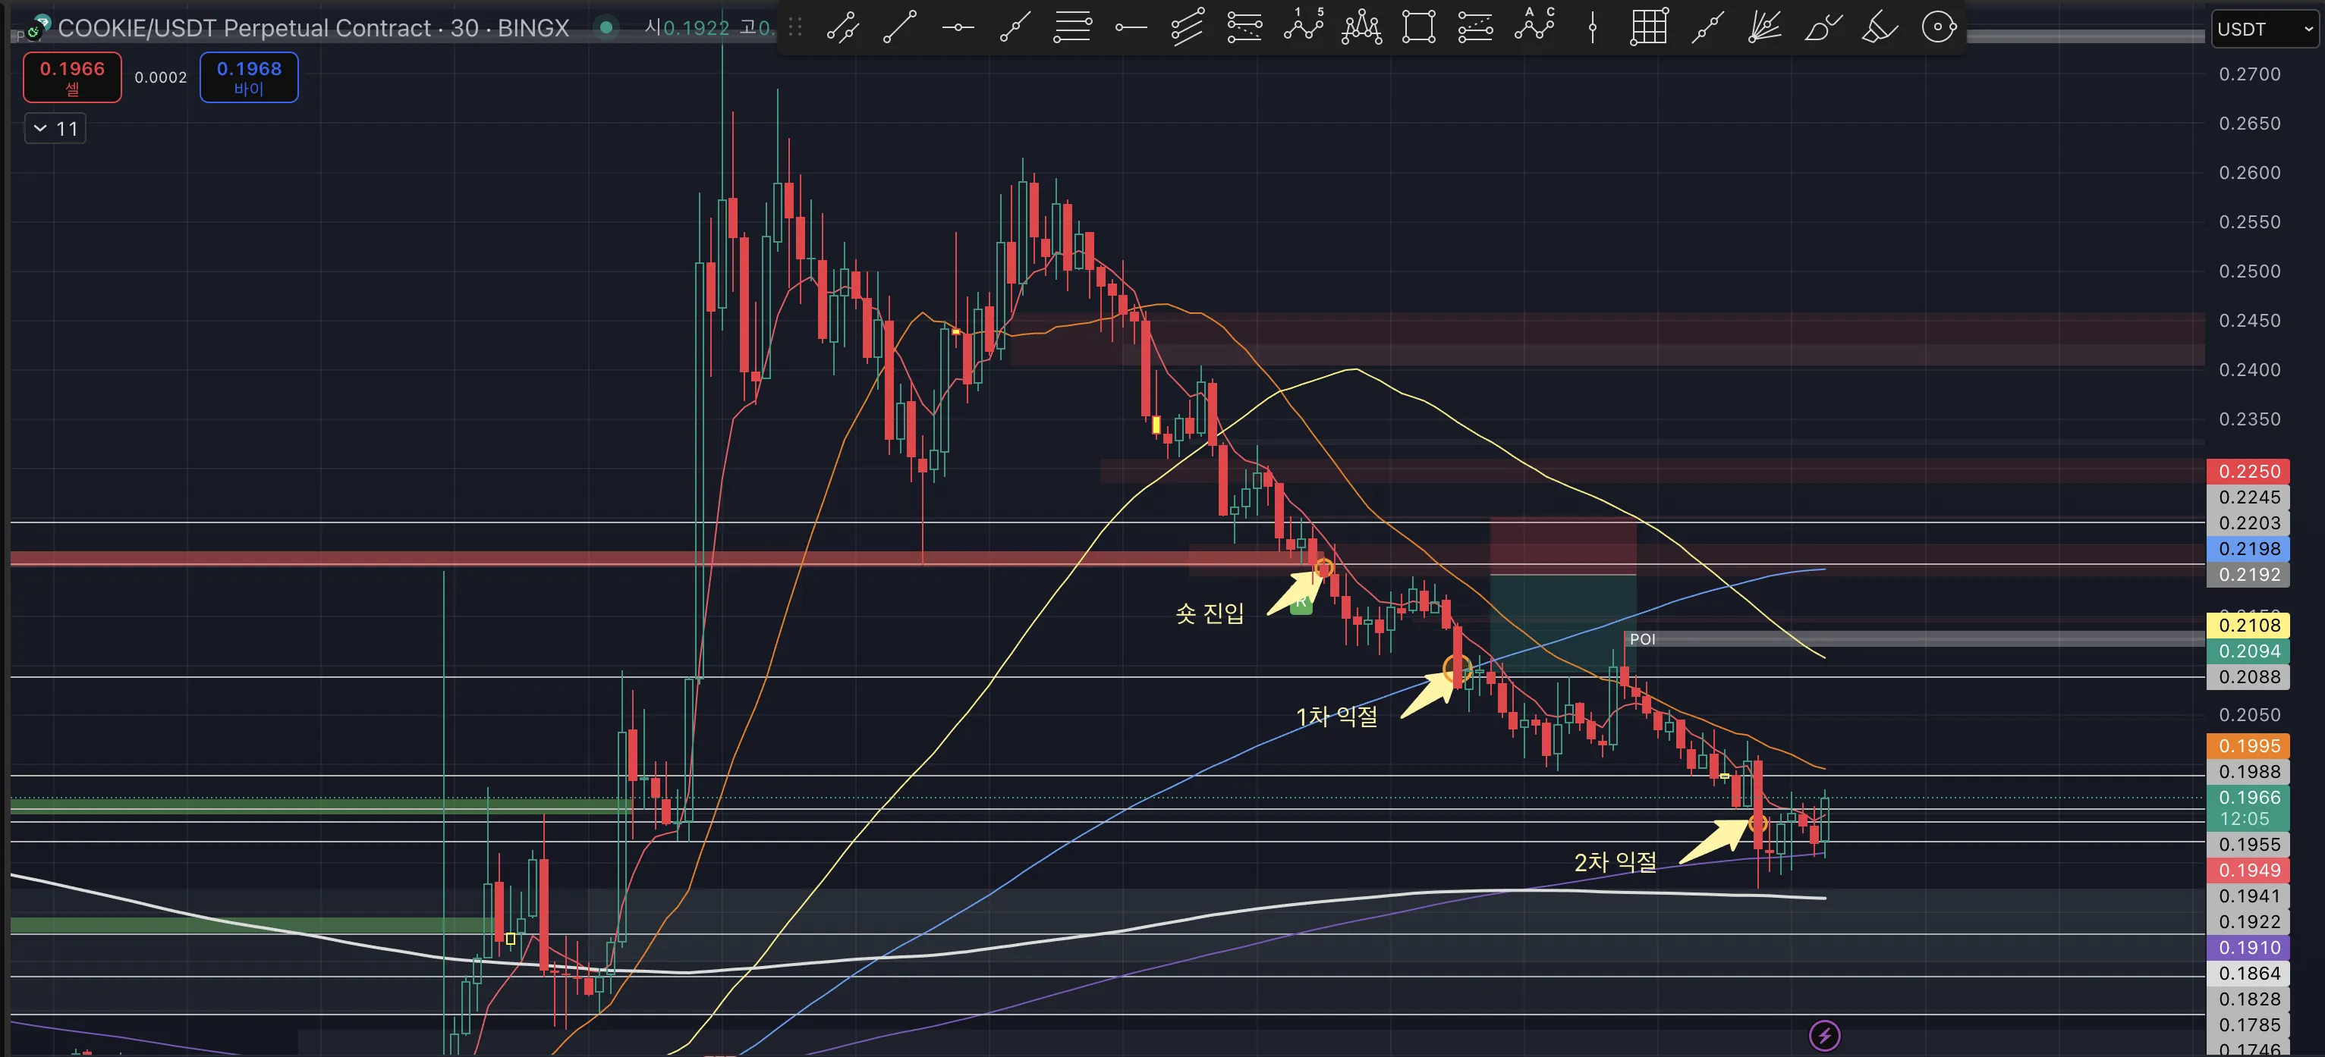The height and width of the screenshot is (1057, 2325).
Task: Click the 0.2245 price axis label
Action: coord(2248,497)
